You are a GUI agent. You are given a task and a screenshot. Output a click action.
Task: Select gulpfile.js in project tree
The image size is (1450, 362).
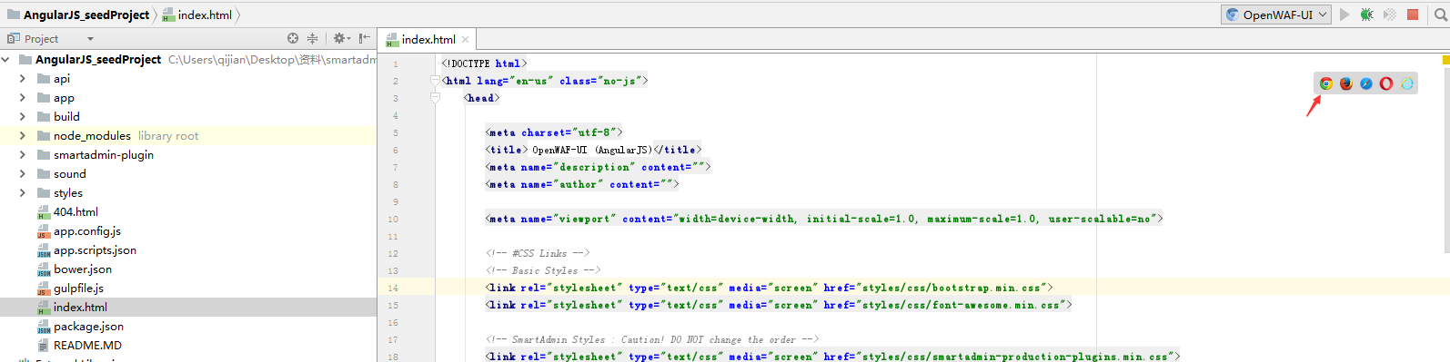click(78, 289)
